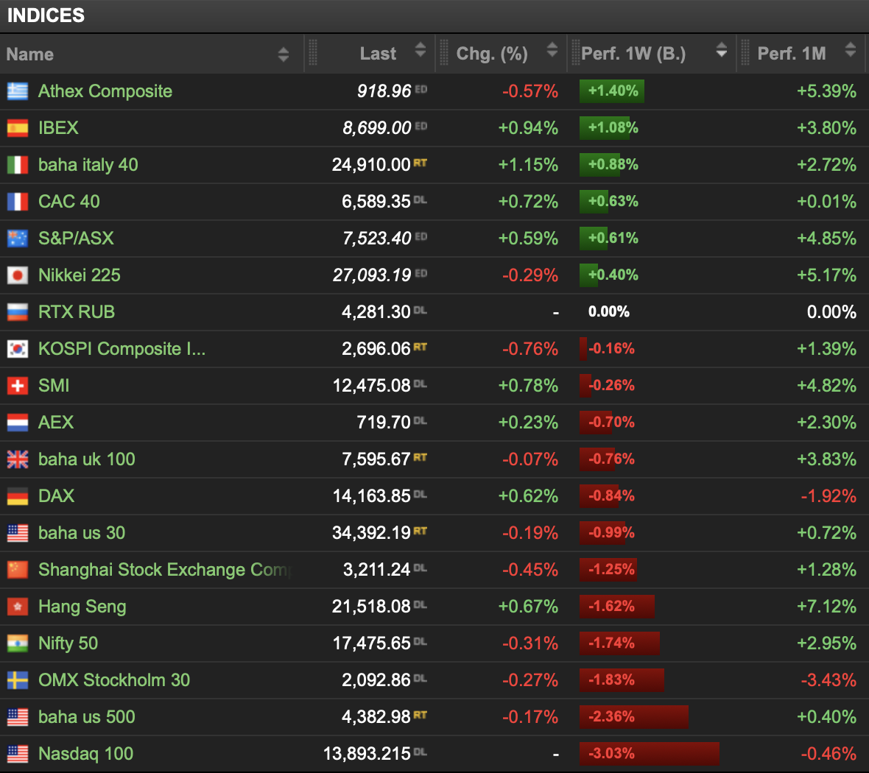This screenshot has height=773, width=869.
Task: Open the Nifty 50 index link
Action: (x=68, y=643)
